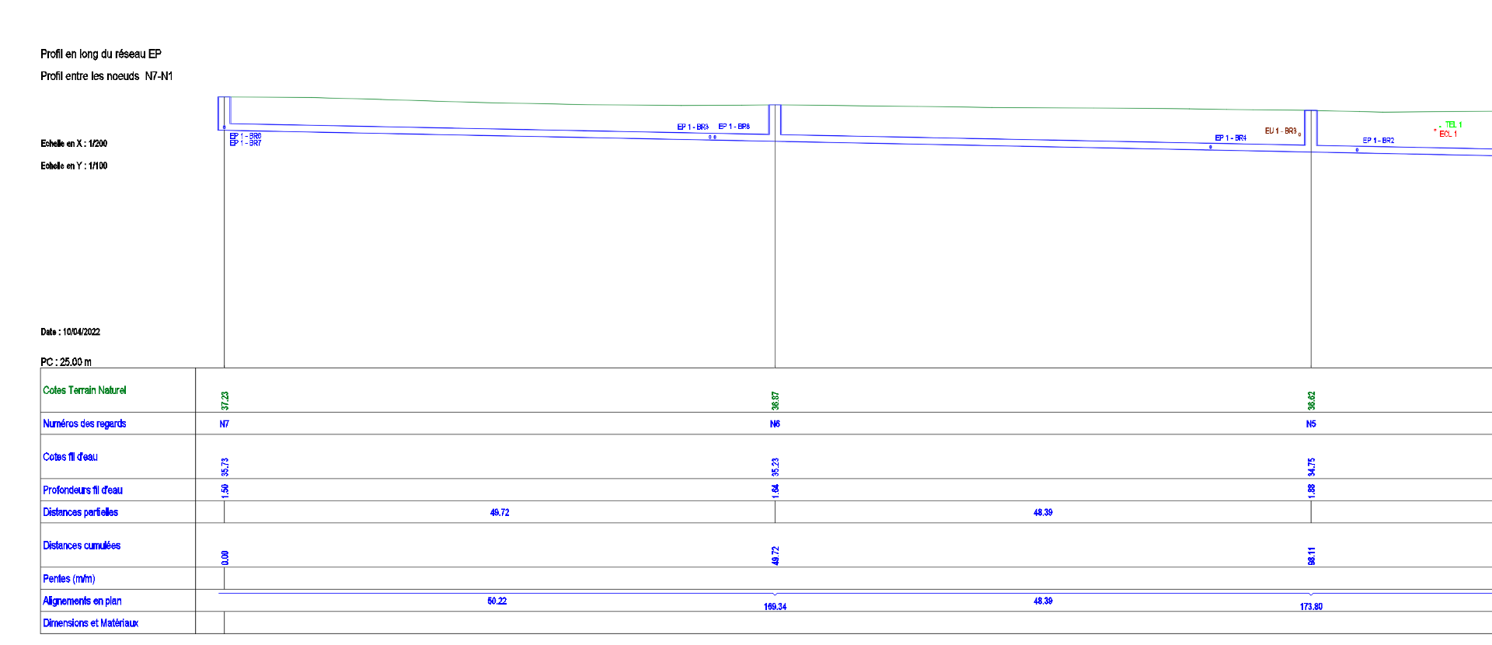1492x645 pixels.
Task: Select the 'Cotes fil d'eau' row header
Action: [x=70, y=457]
